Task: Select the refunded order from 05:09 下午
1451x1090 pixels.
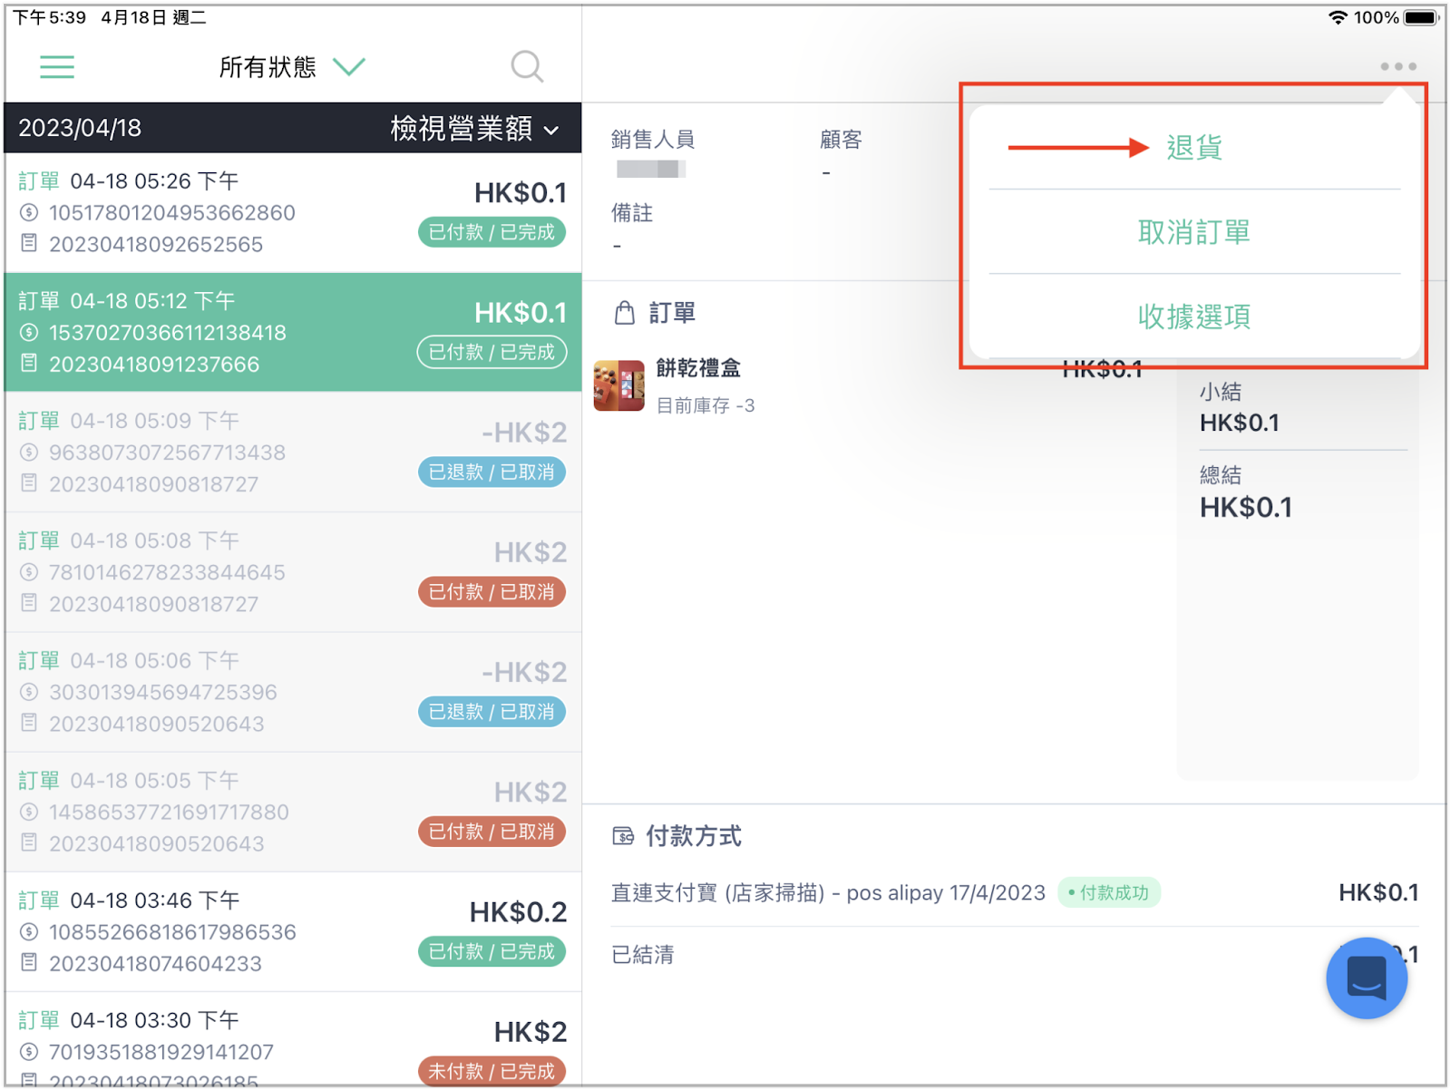Action: 293,453
